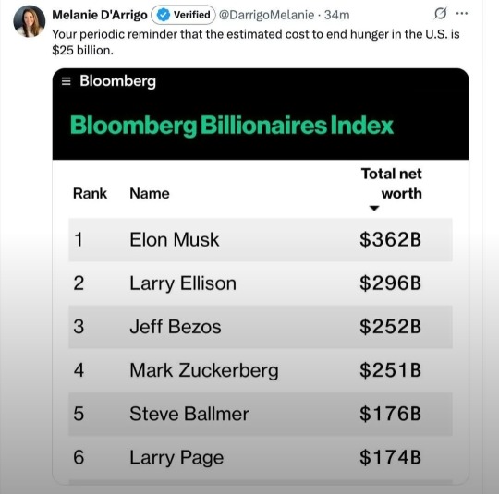Click the Grok icon beside the post
The image size is (499, 494).
[441, 13]
